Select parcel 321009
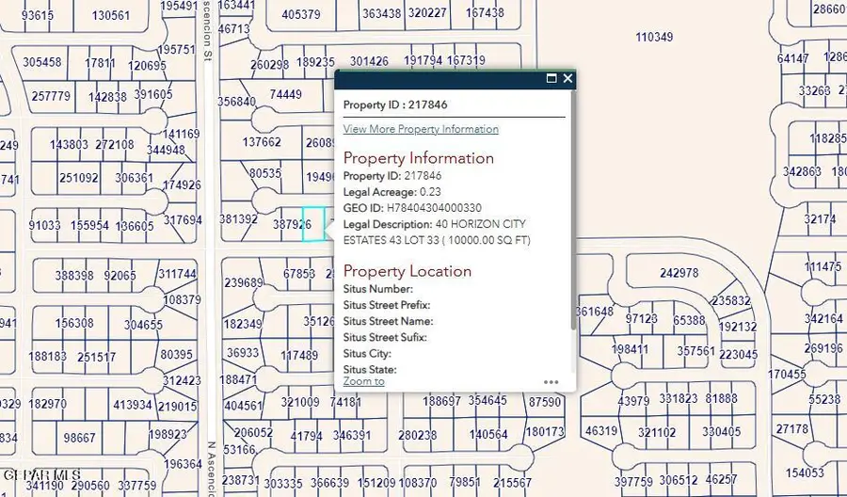 coord(300,402)
